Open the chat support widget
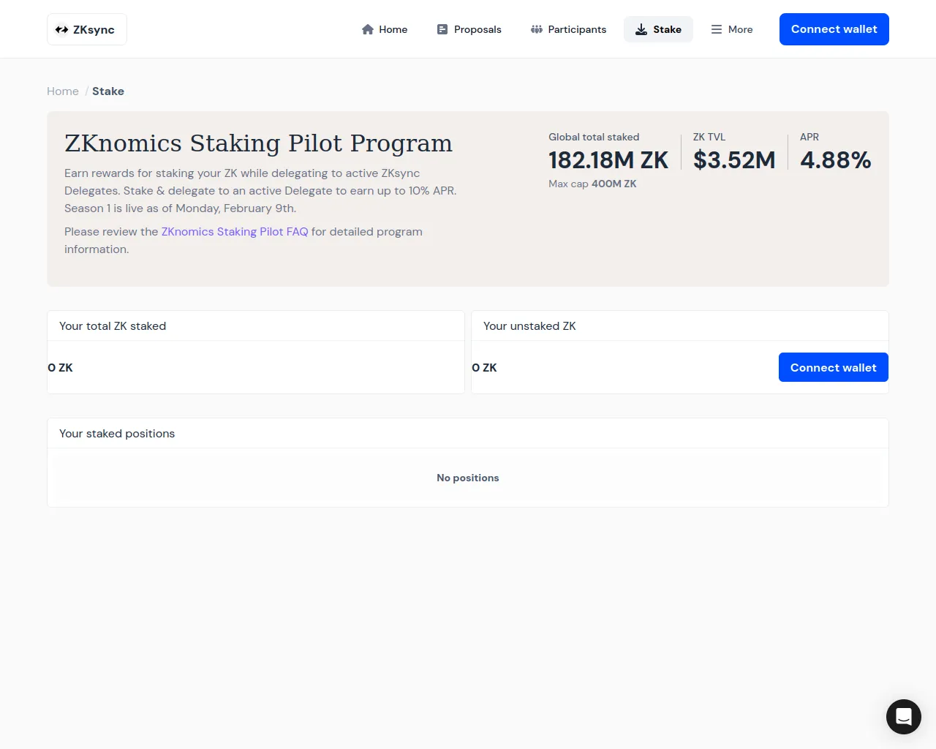 coord(904,717)
